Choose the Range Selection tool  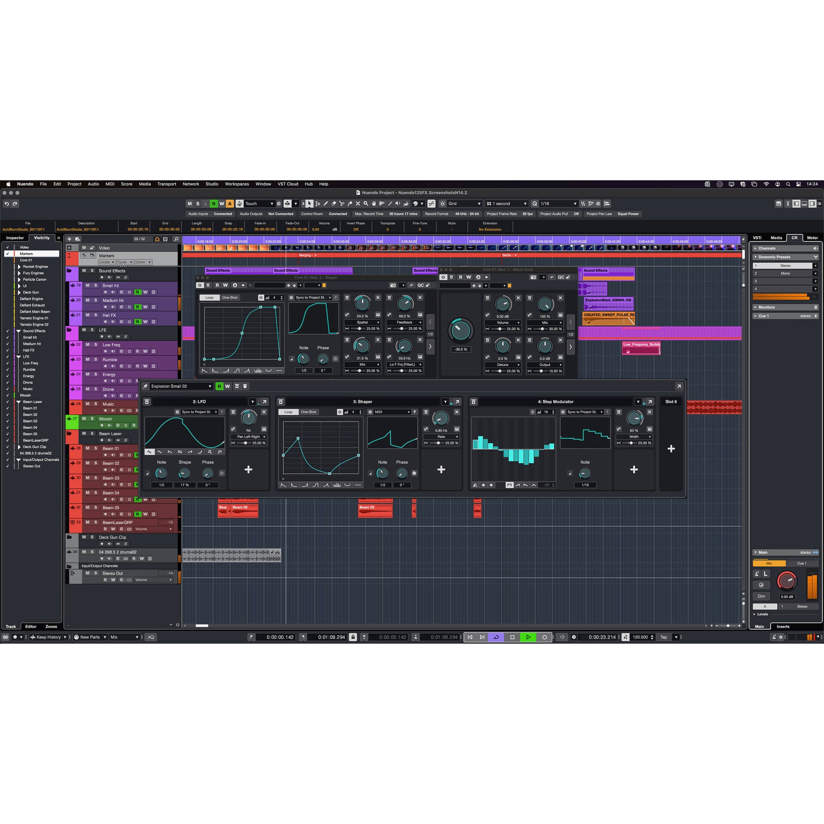(317, 203)
